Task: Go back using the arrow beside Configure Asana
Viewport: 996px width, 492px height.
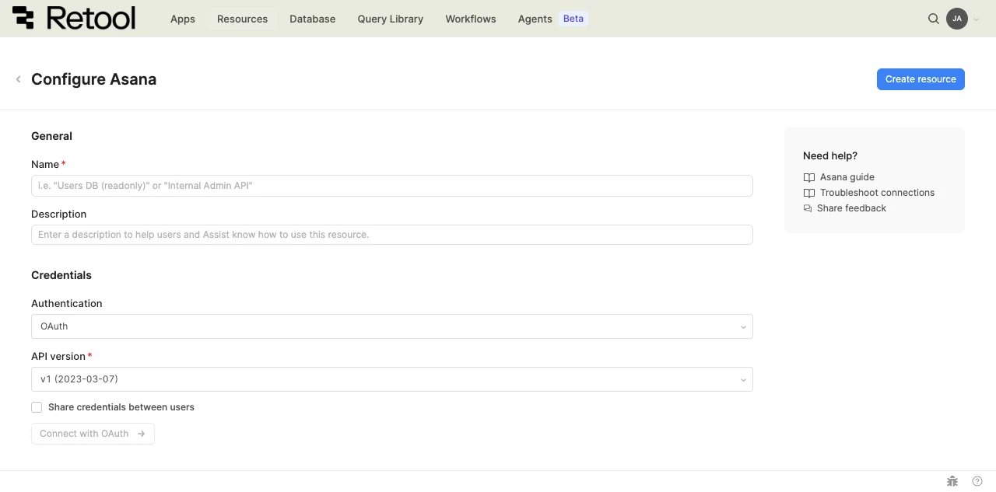Action: pos(18,79)
